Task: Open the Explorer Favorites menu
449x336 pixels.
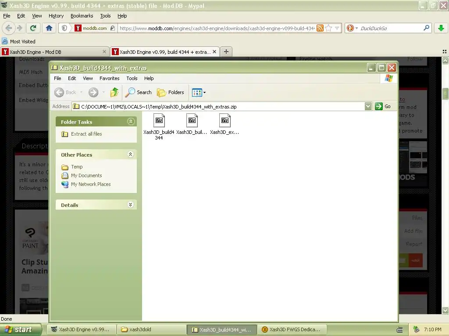Action: (109, 78)
